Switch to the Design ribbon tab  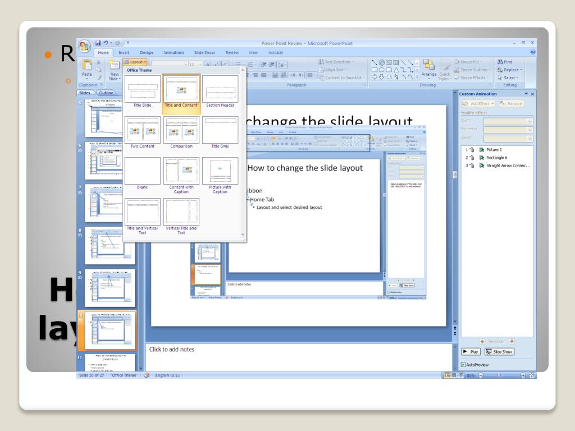(147, 52)
